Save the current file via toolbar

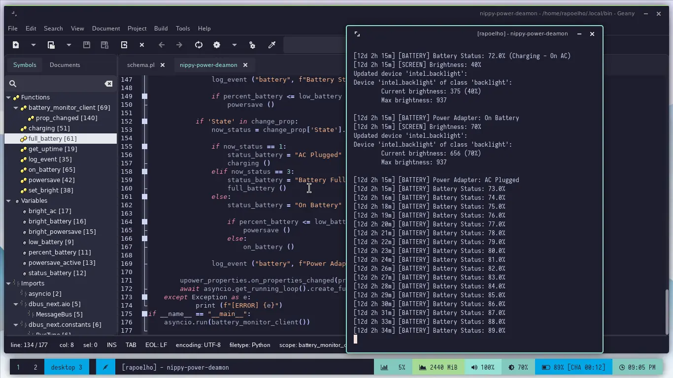[87, 45]
